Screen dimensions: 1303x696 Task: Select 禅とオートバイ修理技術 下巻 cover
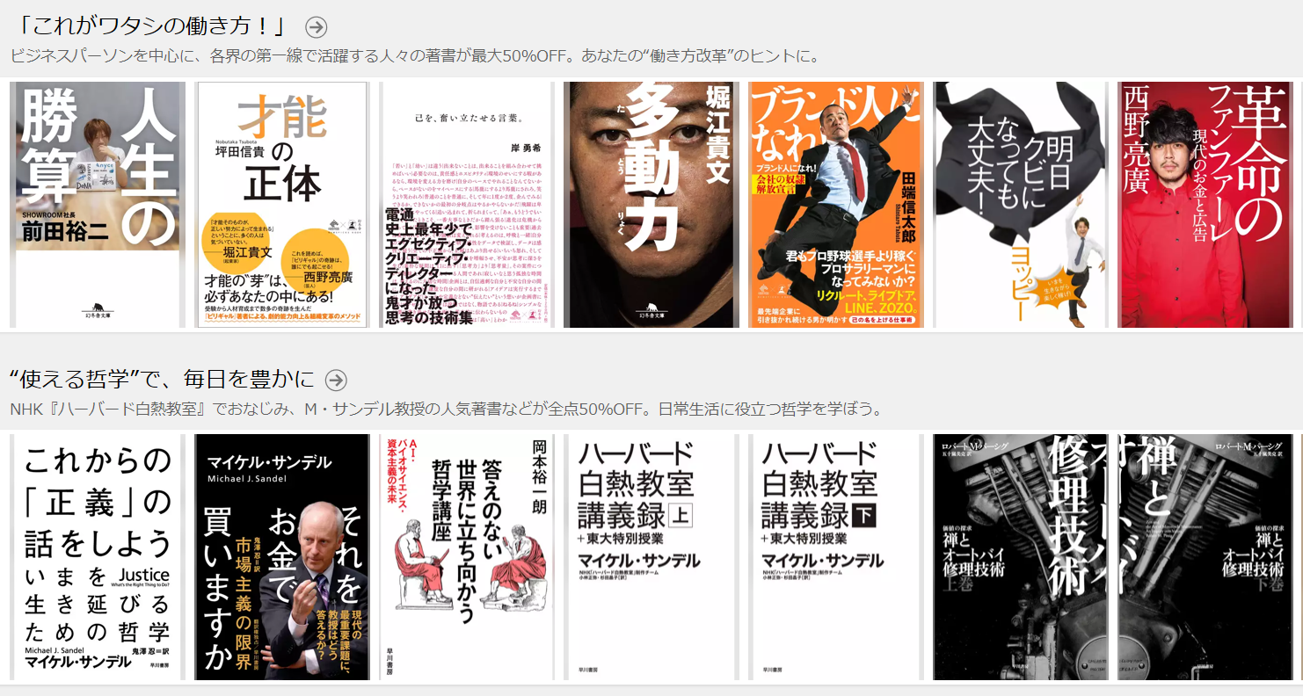(x=1205, y=557)
